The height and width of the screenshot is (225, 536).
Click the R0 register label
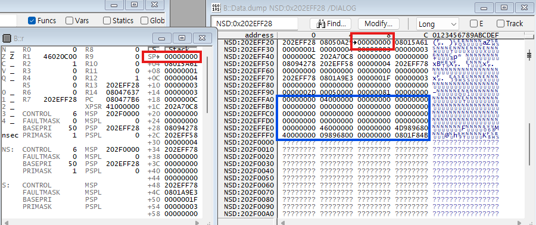[27, 49]
